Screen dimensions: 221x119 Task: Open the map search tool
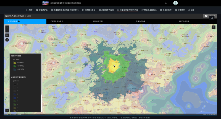point(214,27)
